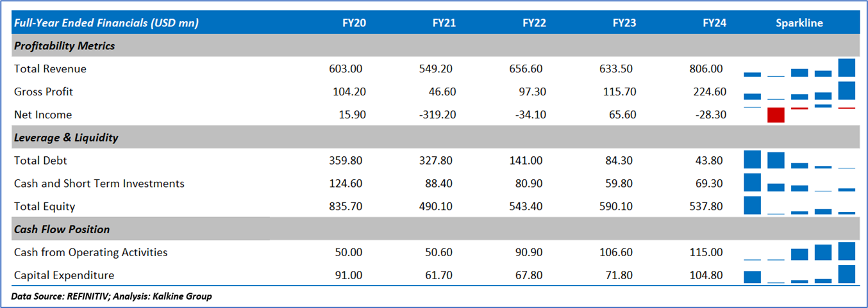The height and width of the screenshot is (308, 868).
Task: Select the Leverage & Liquidity section header
Action: click(66, 138)
